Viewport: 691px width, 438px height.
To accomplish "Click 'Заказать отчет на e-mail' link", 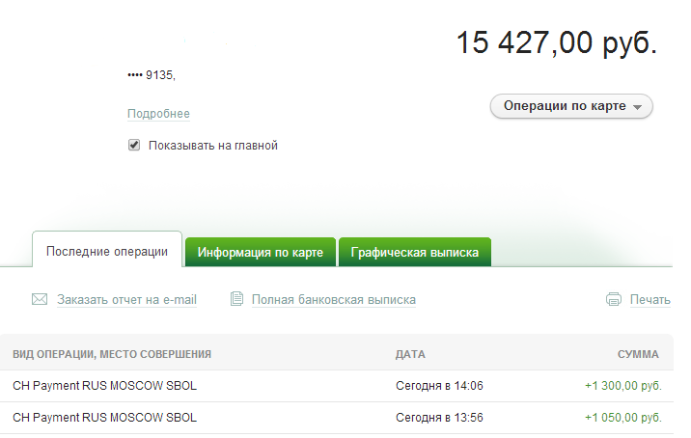I will [x=127, y=300].
